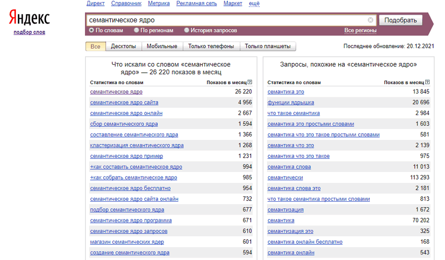The width and height of the screenshot is (445, 260).
Task: Click the Яндекс logo
Action: [30, 19]
